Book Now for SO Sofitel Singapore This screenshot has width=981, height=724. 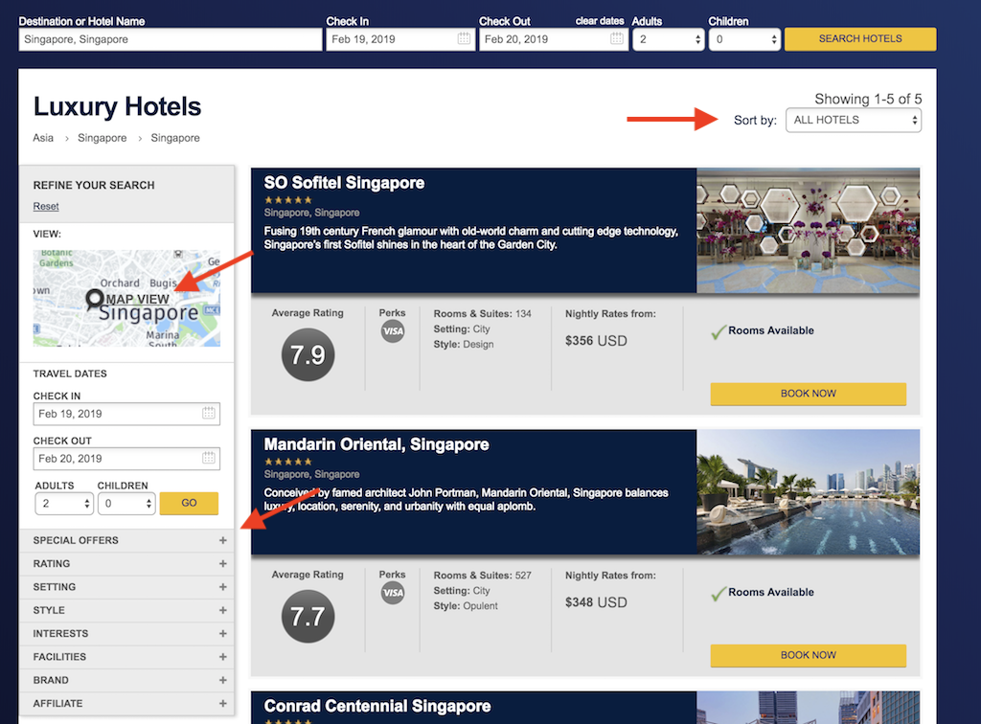809,394
